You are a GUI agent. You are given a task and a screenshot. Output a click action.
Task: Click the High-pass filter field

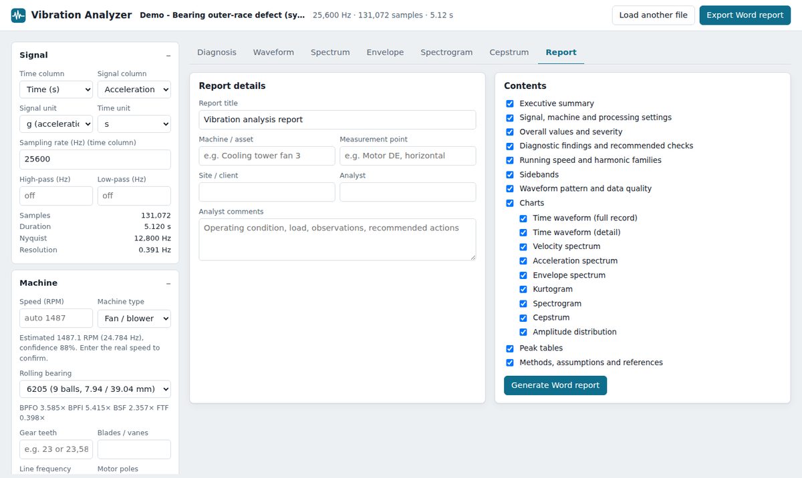tap(56, 196)
